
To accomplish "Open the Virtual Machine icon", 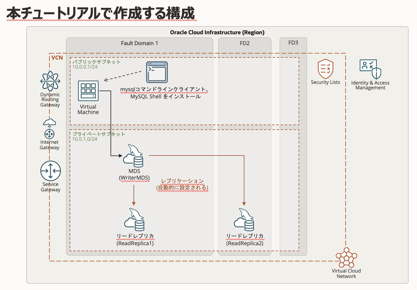I will tap(88, 91).
